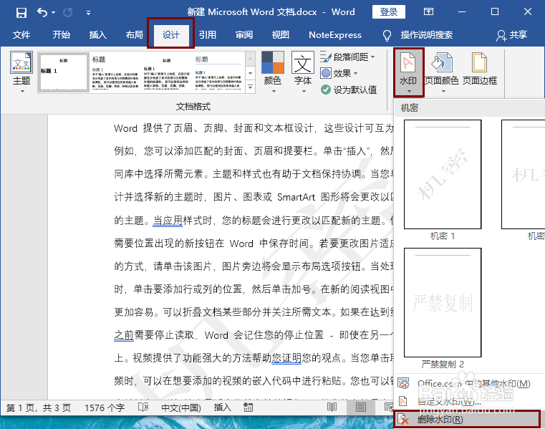Viewport: 545px width, 429px height.
Task: Open the NoteExpress tab
Action: tap(335, 35)
